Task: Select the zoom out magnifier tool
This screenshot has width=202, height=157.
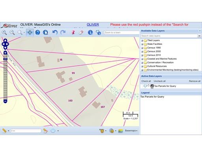Action: tap(12, 33)
